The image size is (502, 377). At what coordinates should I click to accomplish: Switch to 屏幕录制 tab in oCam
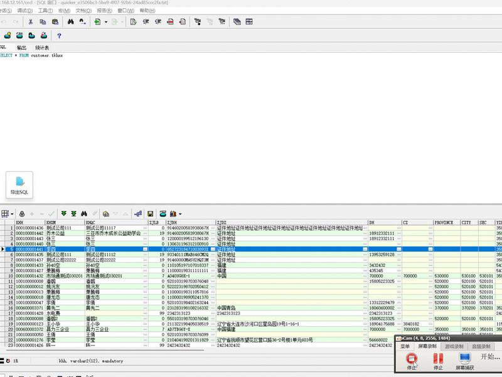point(427,347)
